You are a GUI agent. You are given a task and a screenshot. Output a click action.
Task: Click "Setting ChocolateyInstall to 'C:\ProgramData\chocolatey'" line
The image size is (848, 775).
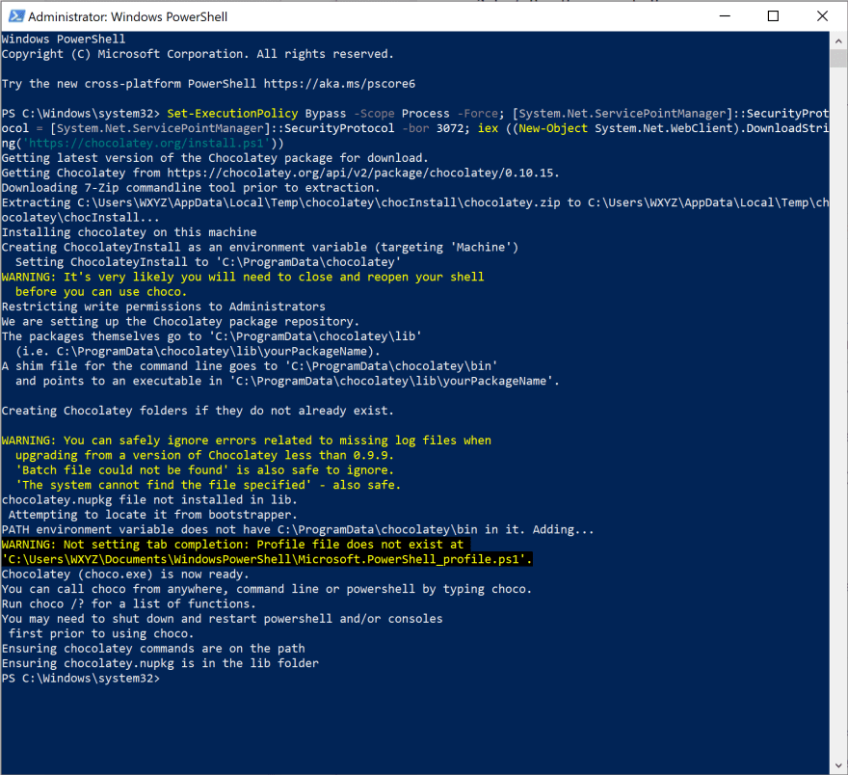tap(208, 262)
